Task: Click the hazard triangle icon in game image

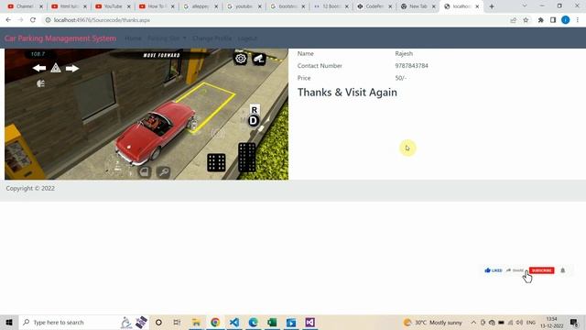Action: tap(56, 68)
